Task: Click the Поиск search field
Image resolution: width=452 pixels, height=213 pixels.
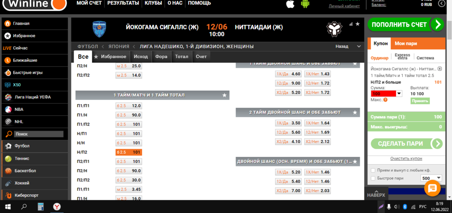Action: (38, 134)
